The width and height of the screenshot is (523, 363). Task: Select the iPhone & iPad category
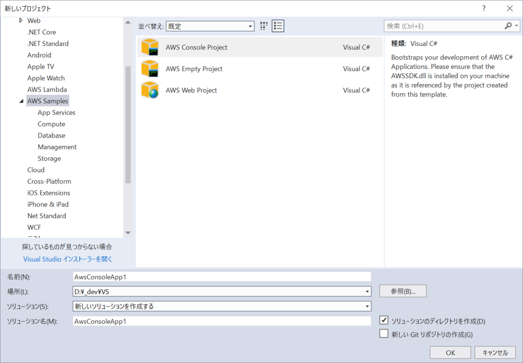point(48,204)
